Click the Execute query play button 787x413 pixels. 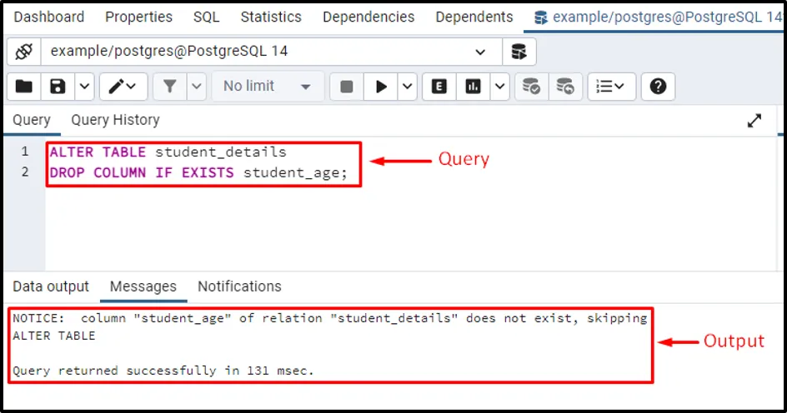pyautogui.click(x=381, y=87)
